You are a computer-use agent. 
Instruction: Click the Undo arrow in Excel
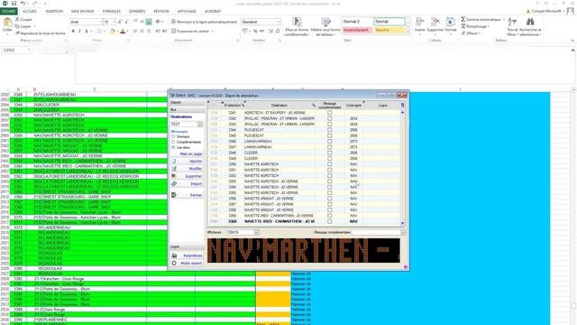(23, 4)
